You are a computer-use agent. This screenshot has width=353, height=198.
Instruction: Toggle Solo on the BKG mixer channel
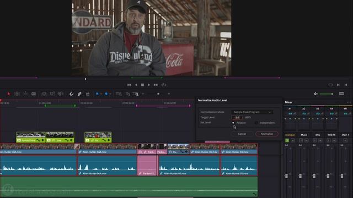coord(315,141)
